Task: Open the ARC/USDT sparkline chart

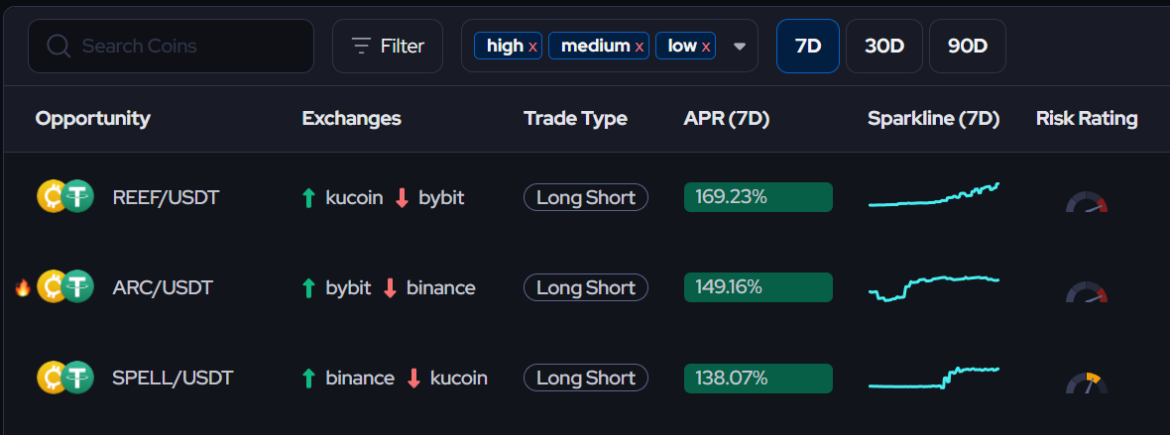Action: [934, 287]
